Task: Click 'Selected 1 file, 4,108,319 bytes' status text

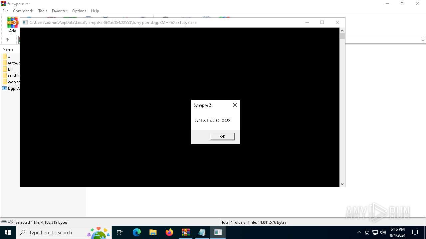Action: (42, 222)
